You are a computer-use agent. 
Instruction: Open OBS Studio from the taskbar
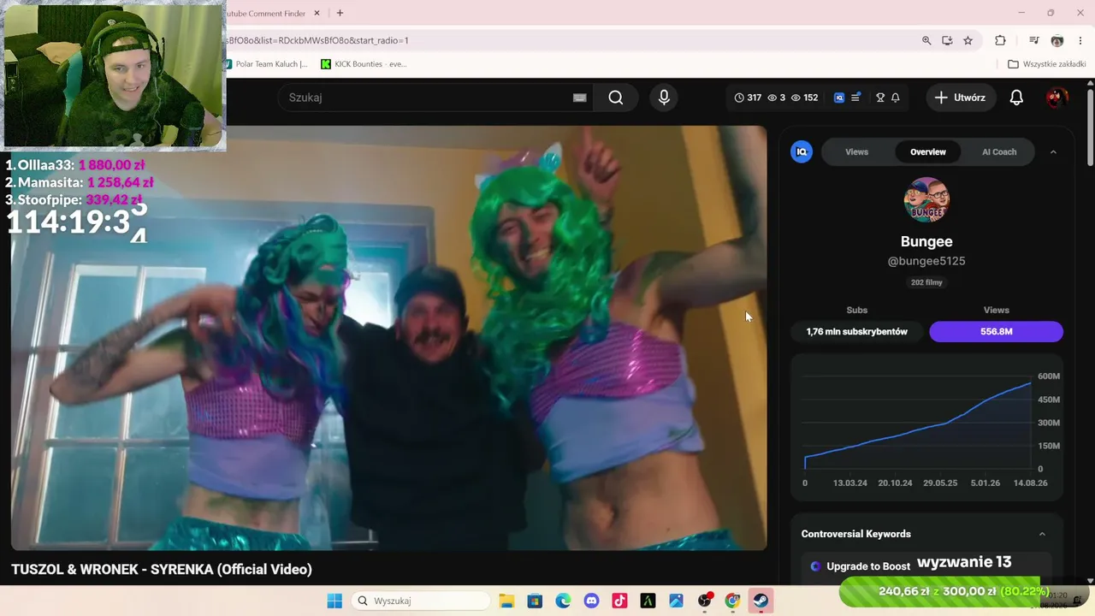pos(704,601)
